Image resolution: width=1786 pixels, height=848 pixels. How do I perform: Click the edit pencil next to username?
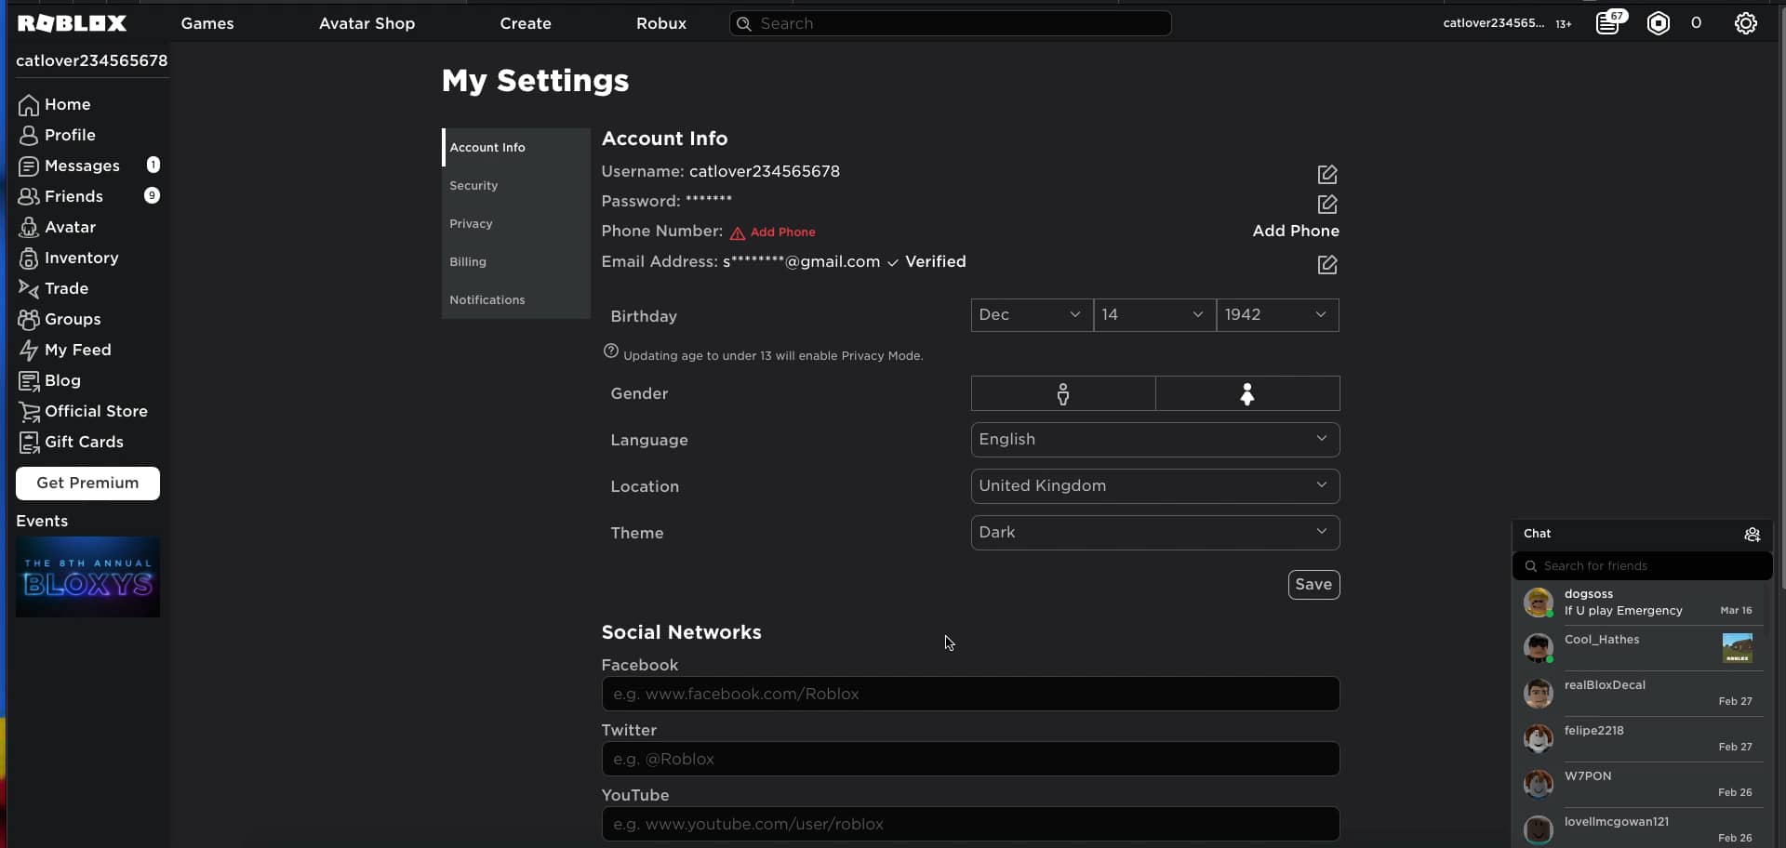pos(1327,174)
